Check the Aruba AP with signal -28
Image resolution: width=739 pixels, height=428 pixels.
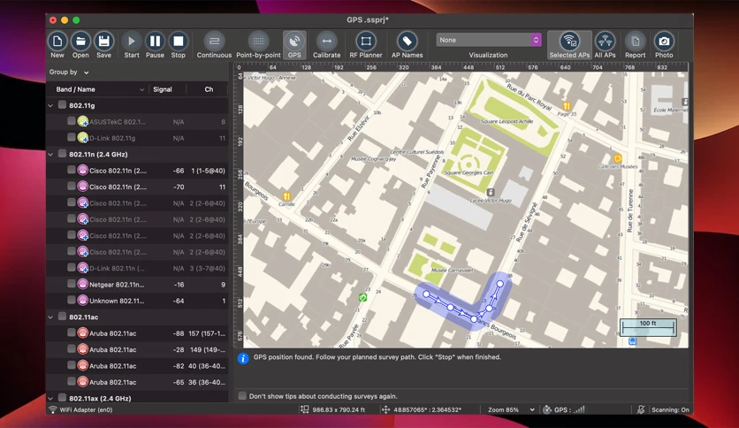pyautogui.click(x=72, y=348)
